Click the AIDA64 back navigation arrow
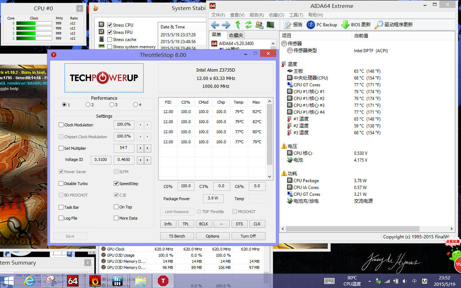The width and height of the screenshot is (461, 288). click(x=215, y=25)
